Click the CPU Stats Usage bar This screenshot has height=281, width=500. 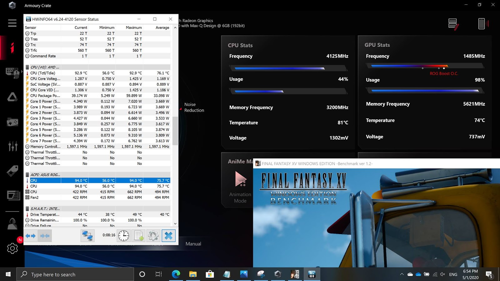coord(288,91)
